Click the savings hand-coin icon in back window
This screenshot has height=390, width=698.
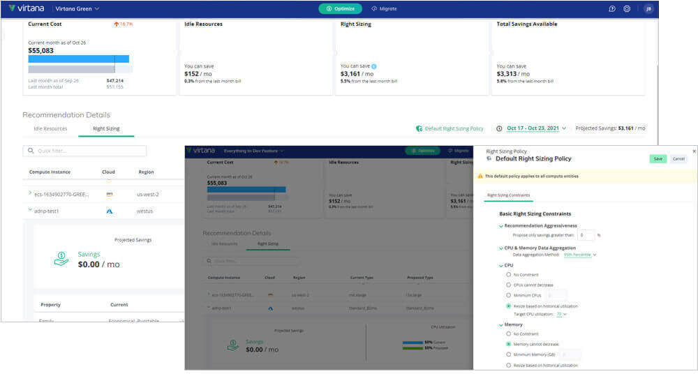[61, 259]
